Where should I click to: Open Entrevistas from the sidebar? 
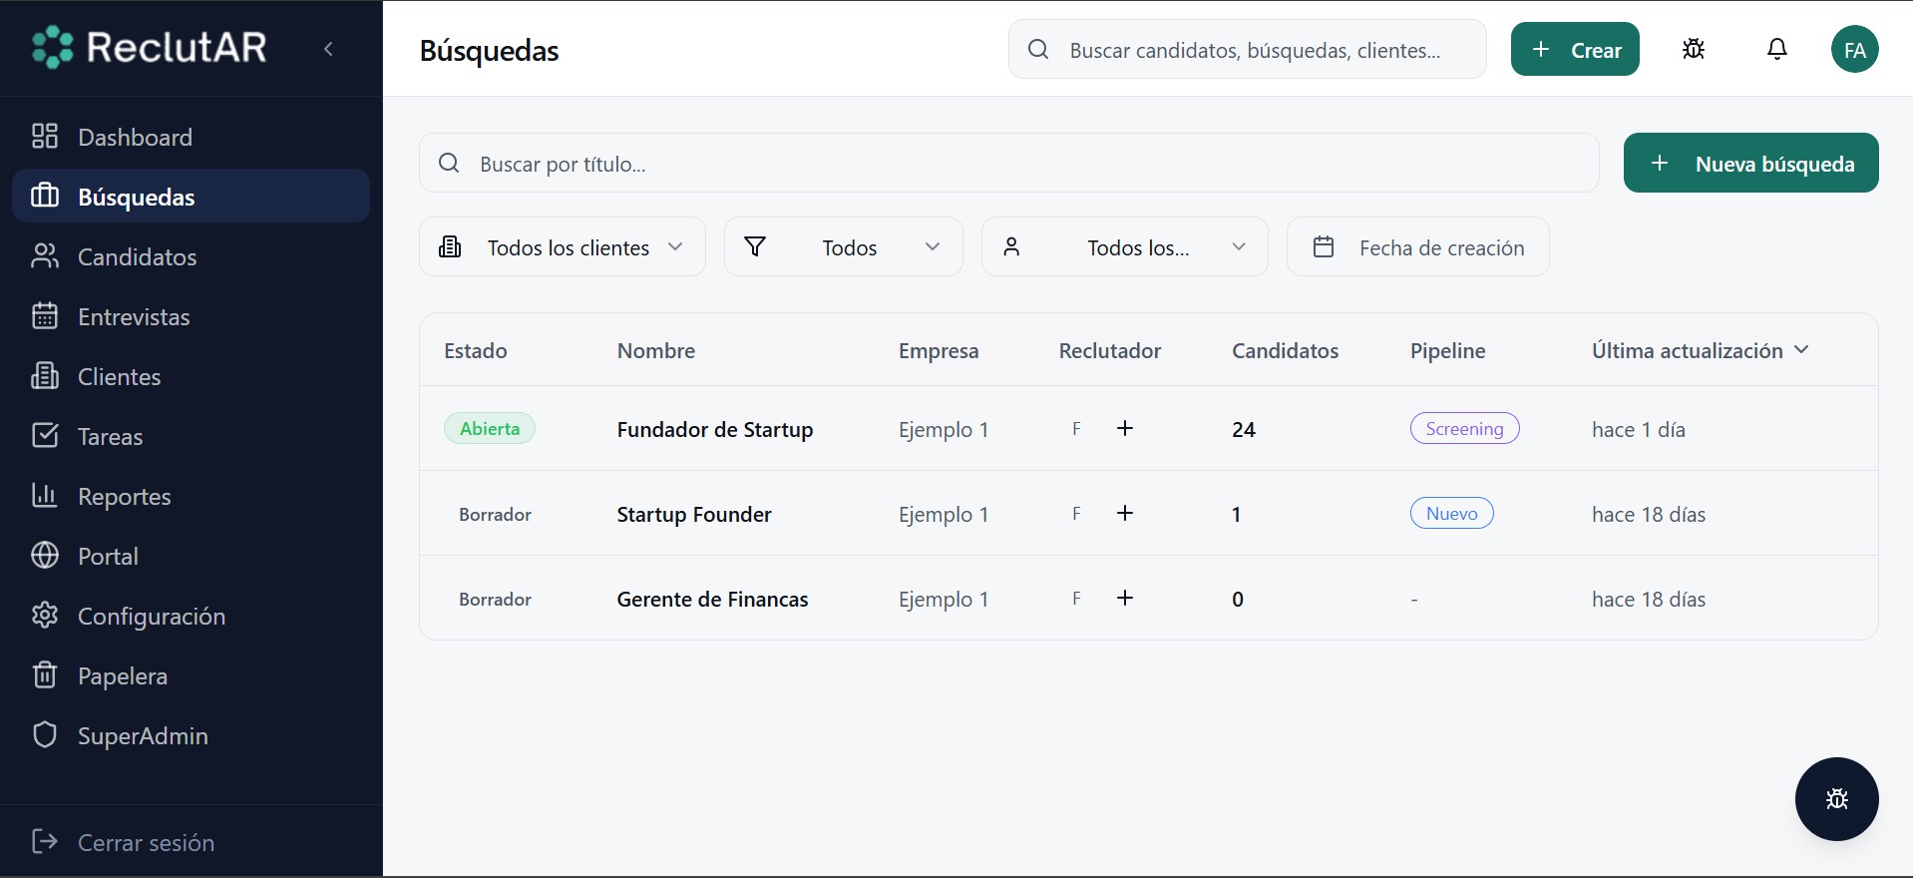point(134,317)
